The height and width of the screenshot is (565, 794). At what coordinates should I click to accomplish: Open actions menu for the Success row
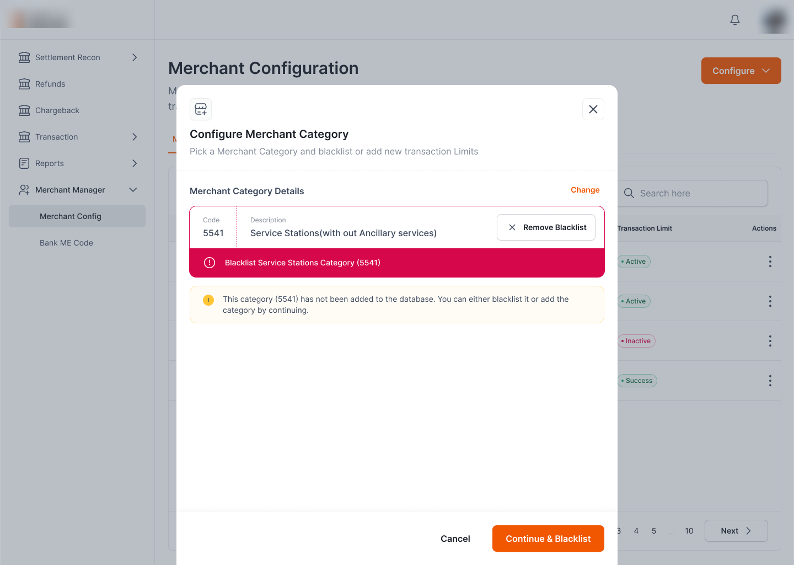click(x=770, y=381)
